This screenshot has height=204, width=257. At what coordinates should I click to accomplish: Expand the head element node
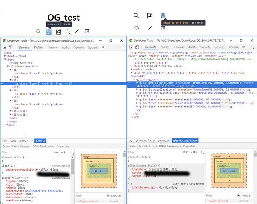pos(5,56)
